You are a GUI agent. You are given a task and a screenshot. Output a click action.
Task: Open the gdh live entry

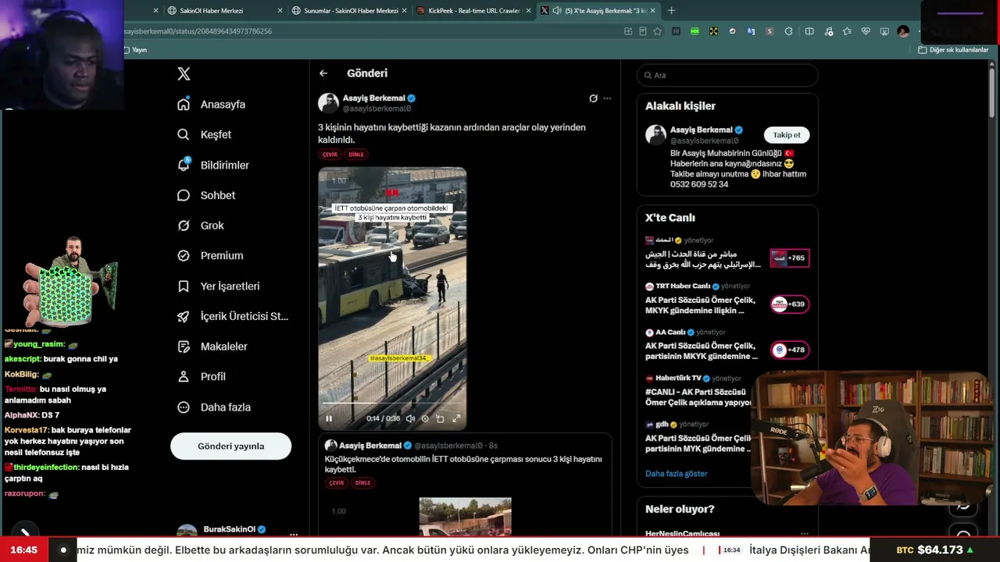click(699, 437)
